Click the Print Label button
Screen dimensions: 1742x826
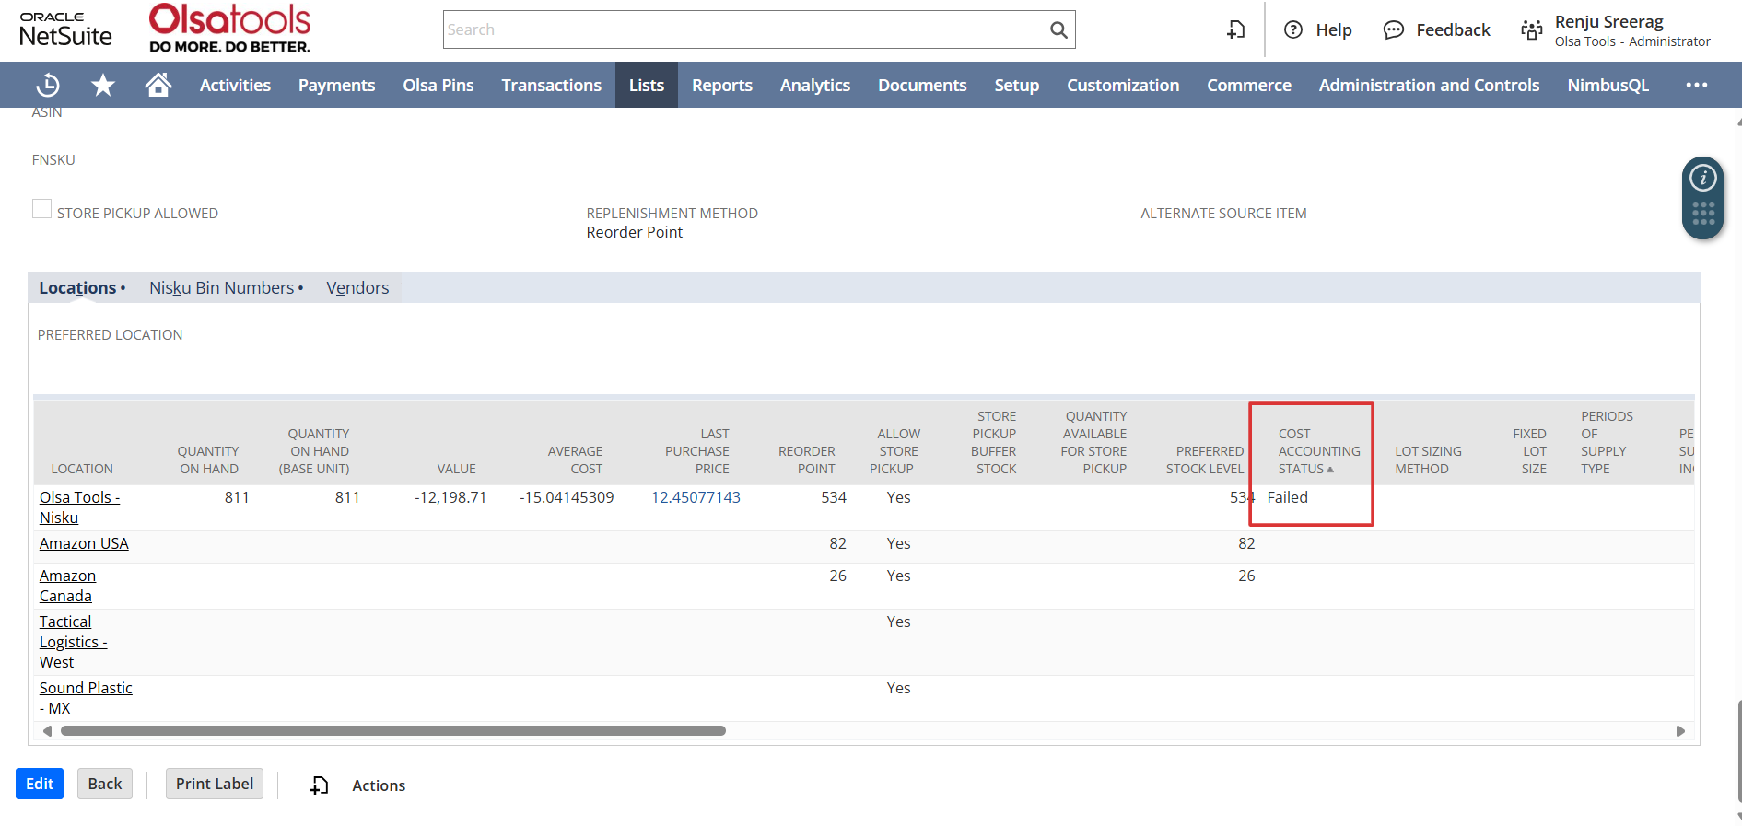click(x=215, y=784)
